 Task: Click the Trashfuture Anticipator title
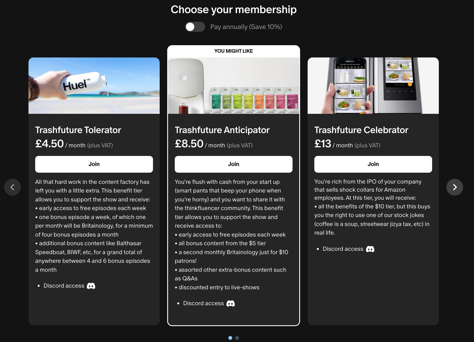click(x=222, y=130)
